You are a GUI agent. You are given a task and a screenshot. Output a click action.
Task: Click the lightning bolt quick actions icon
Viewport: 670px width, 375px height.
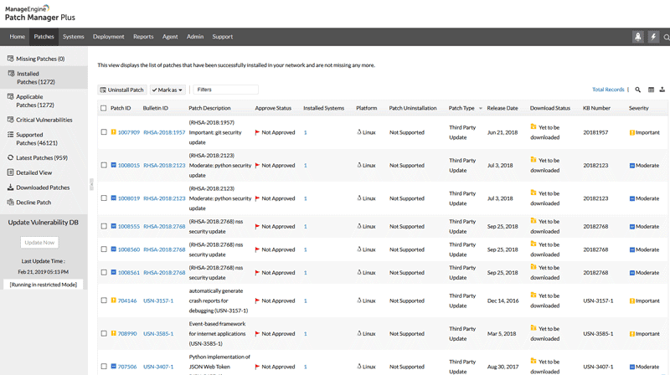click(653, 37)
